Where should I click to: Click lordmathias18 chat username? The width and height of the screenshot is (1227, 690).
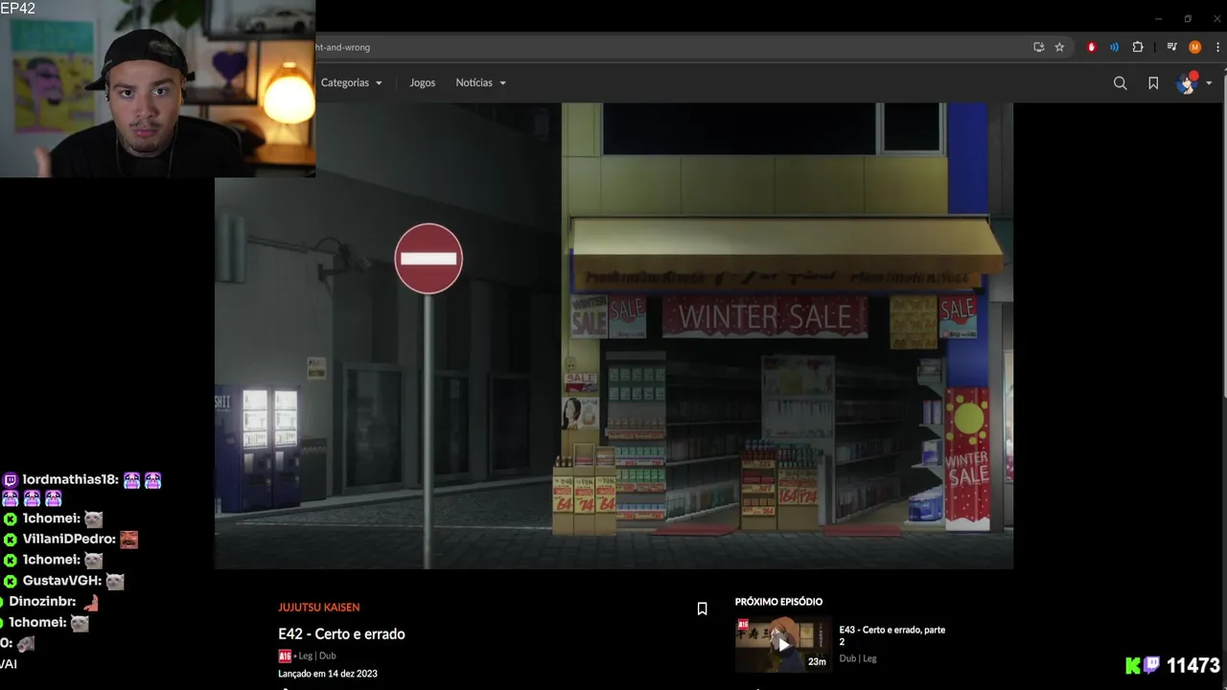pyautogui.click(x=70, y=479)
